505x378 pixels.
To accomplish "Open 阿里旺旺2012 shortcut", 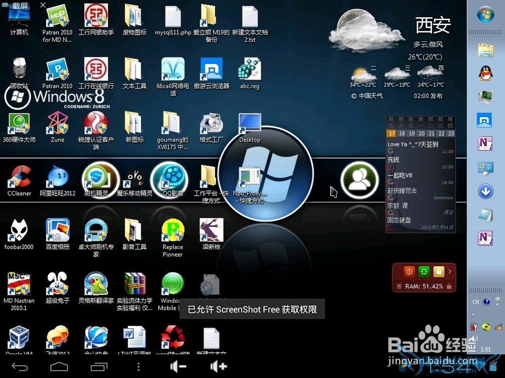I will tap(58, 181).
